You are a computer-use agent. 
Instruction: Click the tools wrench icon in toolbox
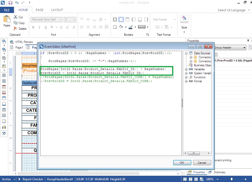pyautogui.click(x=4, y=133)
